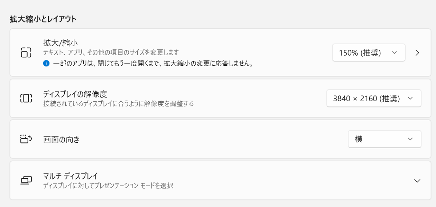The image size is (436, 207).
Task: Click the 画面の向き row title
Action: [61, 139]
